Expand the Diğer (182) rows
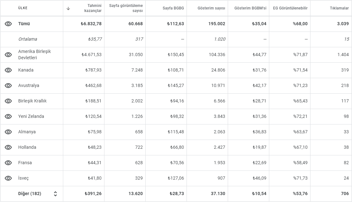Image resolution: width=352 pixels, height=202 pixels. point(55,194)
